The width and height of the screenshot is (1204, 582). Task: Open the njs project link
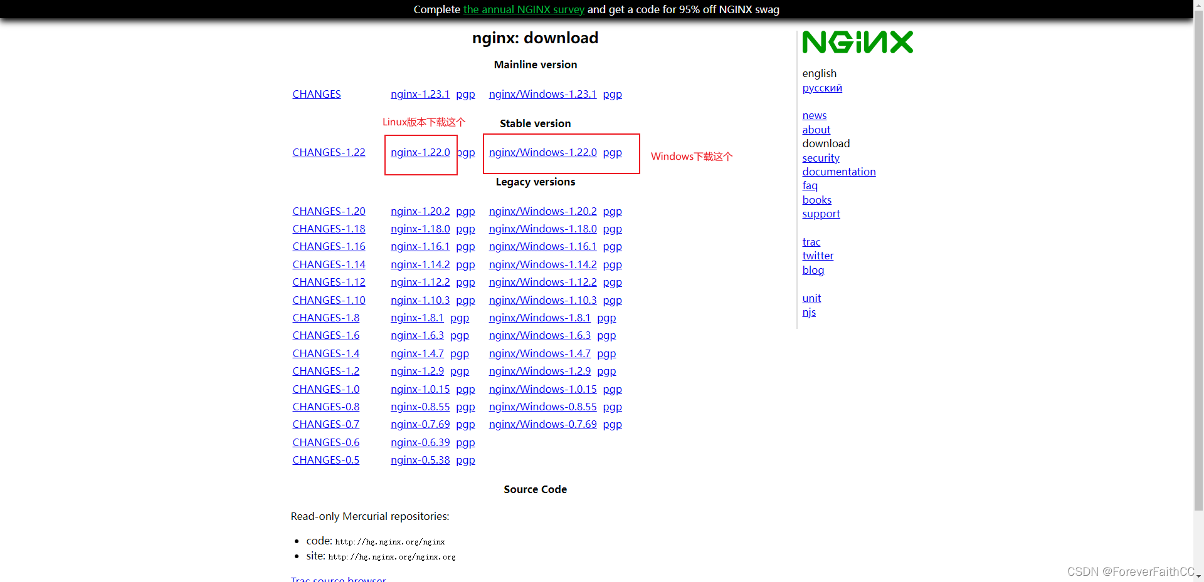809,312
